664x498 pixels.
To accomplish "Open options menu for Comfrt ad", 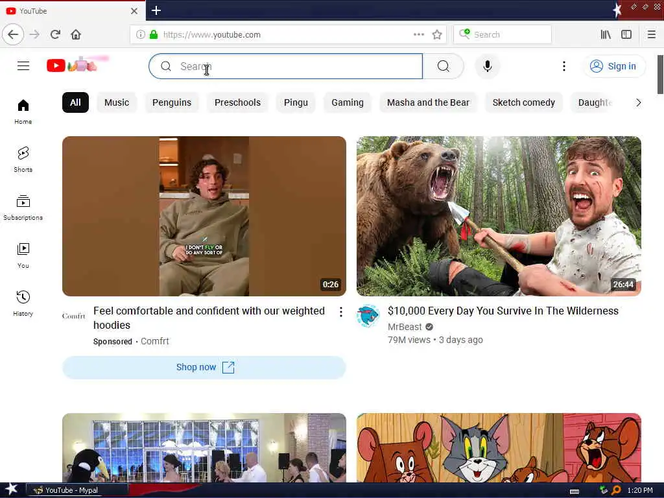I will [x=341, y=312].
